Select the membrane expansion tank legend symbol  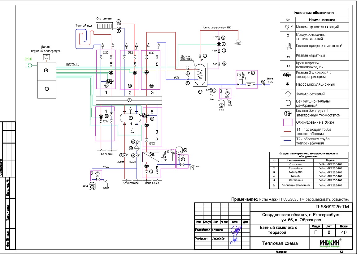click(x=288, y=103)
